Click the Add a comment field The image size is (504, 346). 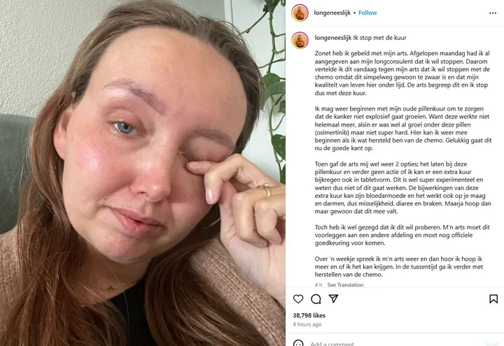pos(395,343)
